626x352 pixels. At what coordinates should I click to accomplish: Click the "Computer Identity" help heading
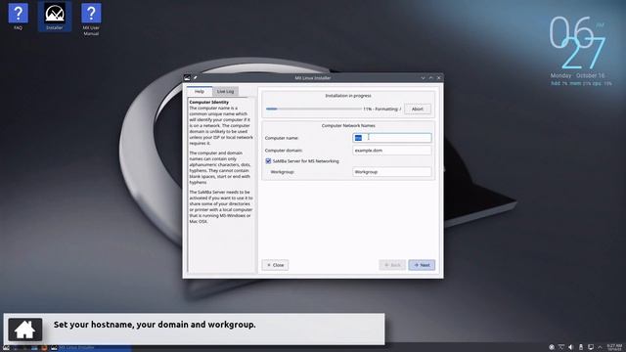pos(208,102)
